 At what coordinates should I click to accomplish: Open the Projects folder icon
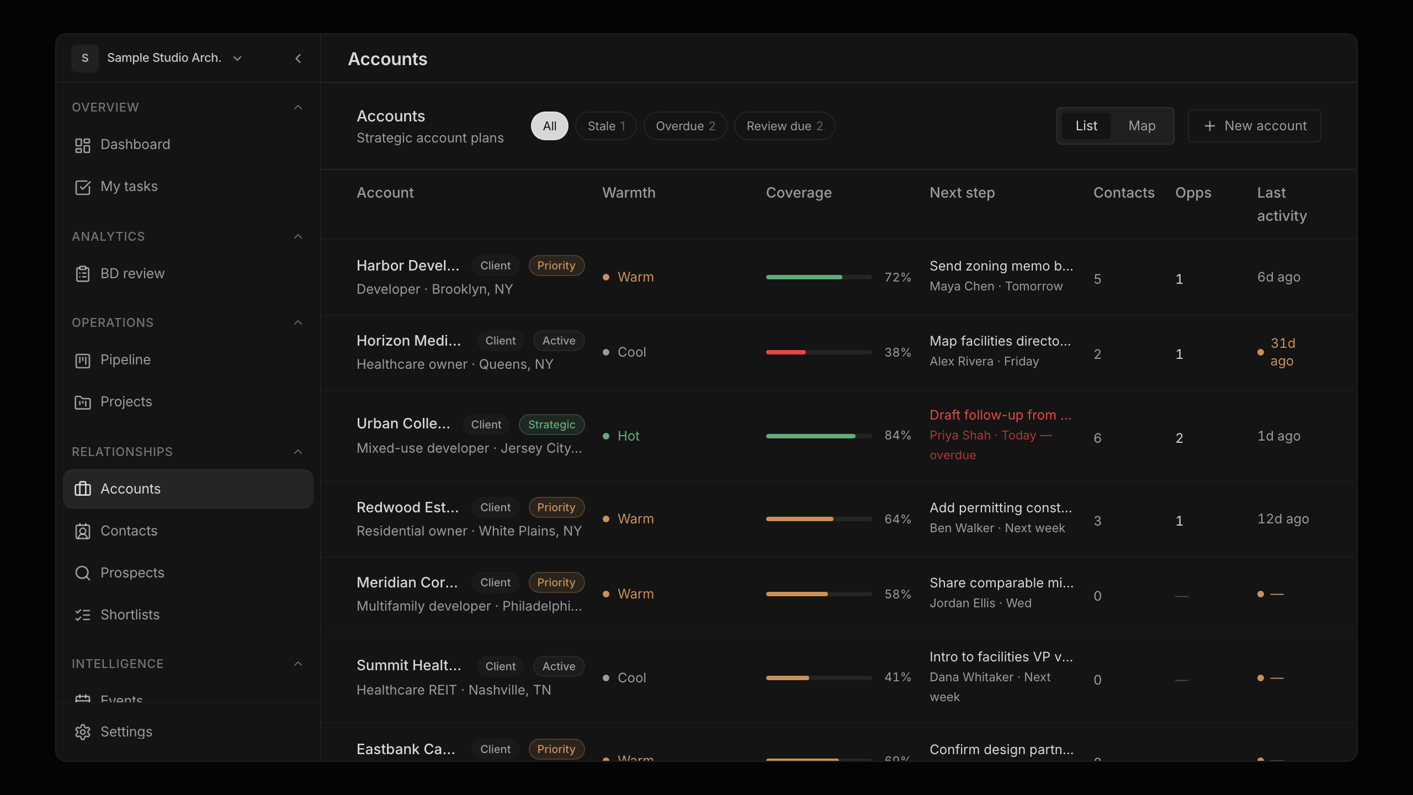(x=83, y=402)
